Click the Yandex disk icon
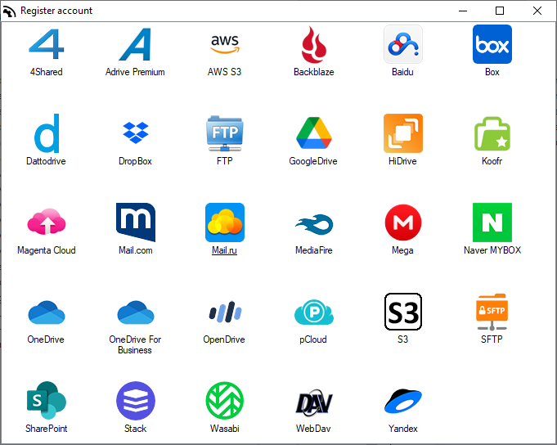 point(403,401)
